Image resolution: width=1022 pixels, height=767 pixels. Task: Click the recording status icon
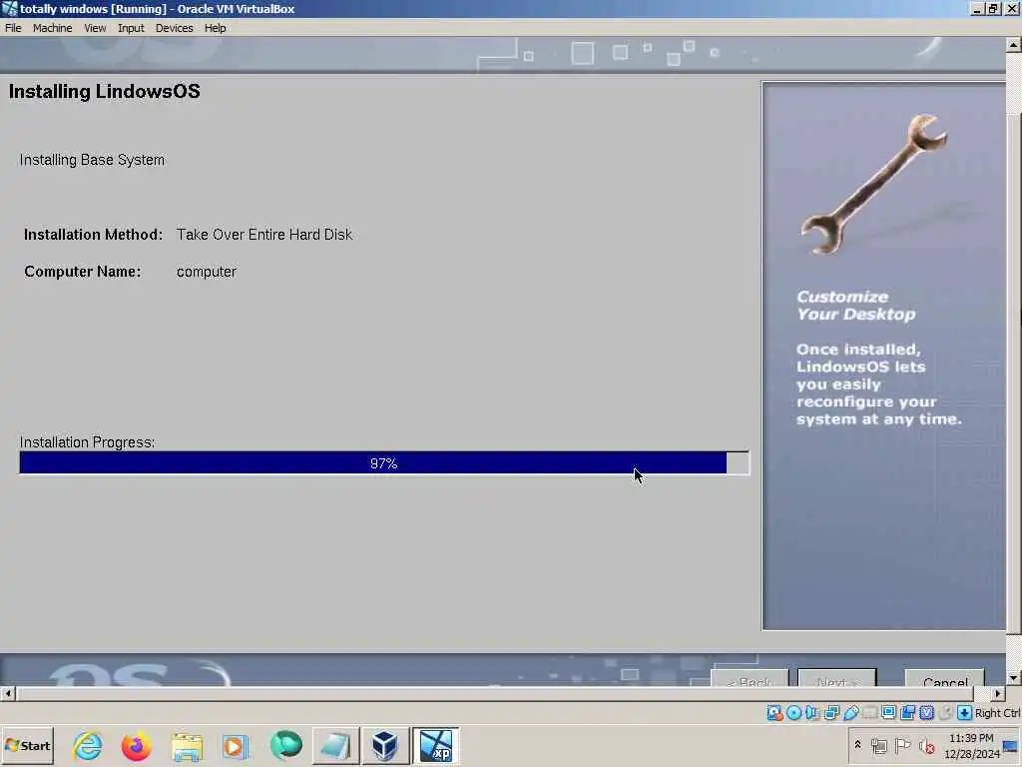[907, 713]
